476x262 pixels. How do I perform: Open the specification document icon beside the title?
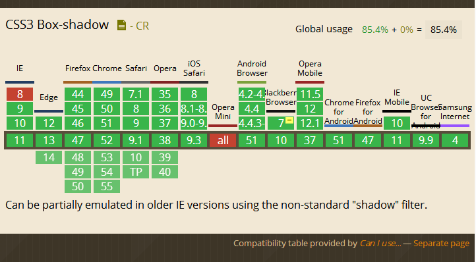pos(121,25)
